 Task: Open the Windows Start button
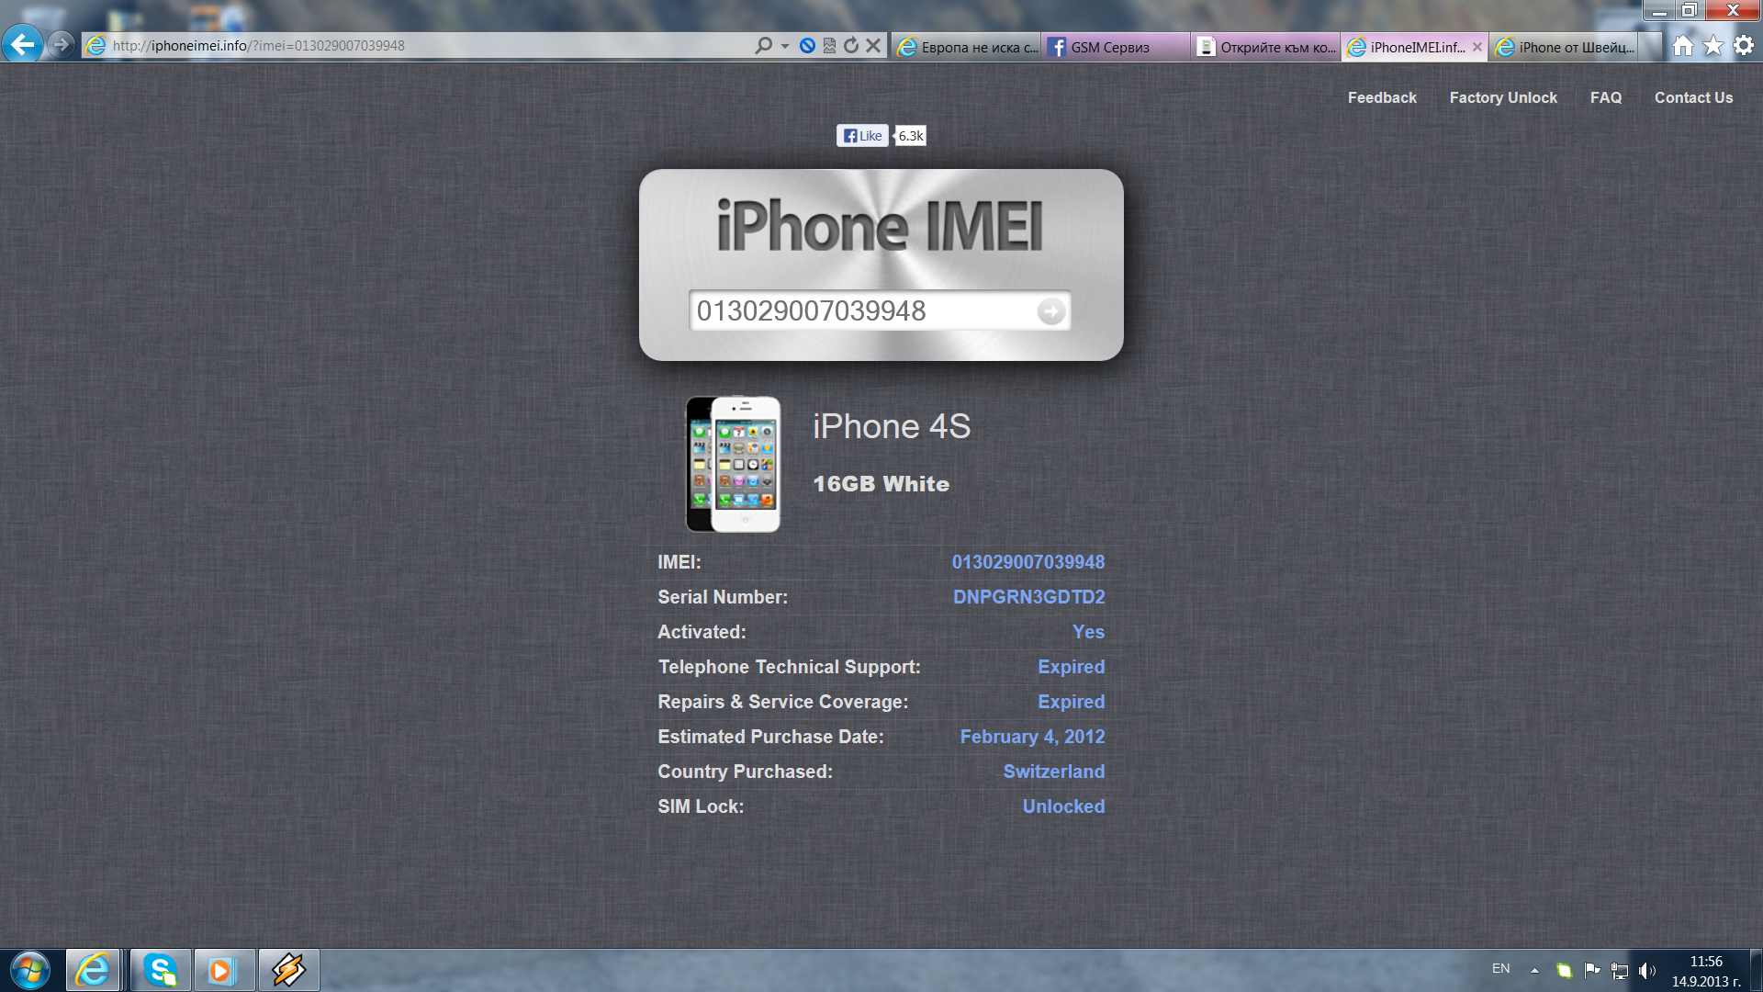click(x=30, y=970)
